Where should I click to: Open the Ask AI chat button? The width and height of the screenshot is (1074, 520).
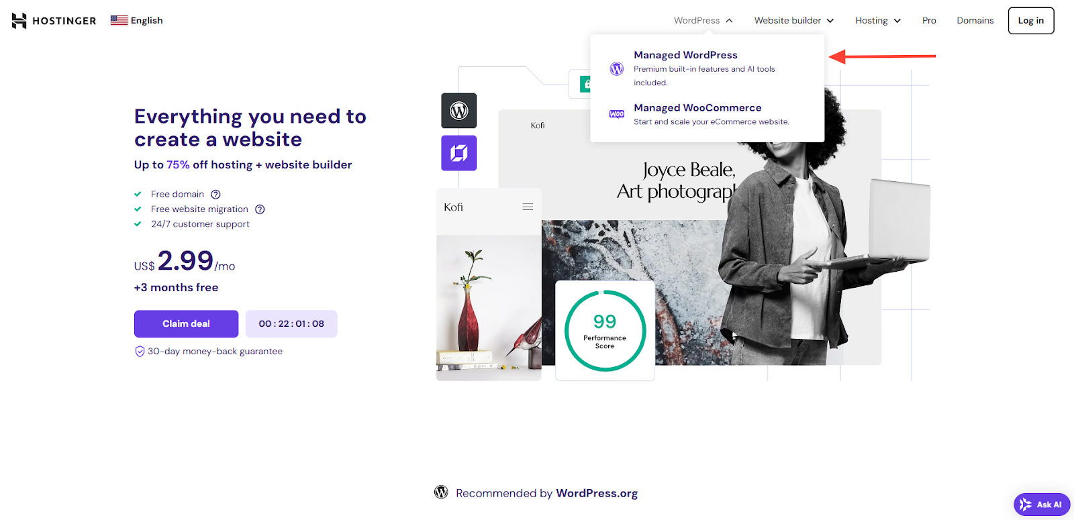tap(1041, 505)
